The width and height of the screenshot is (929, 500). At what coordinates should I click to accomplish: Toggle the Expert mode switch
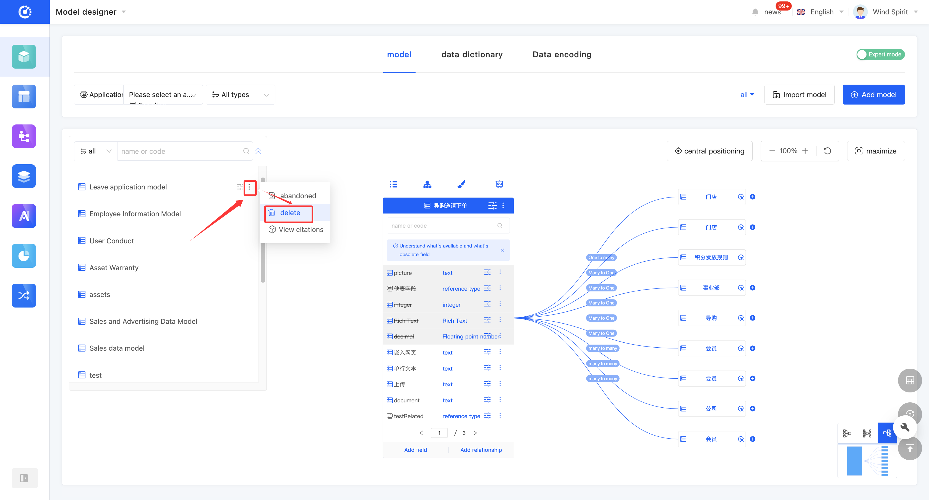pyautogui.click(x=880, y=54)
